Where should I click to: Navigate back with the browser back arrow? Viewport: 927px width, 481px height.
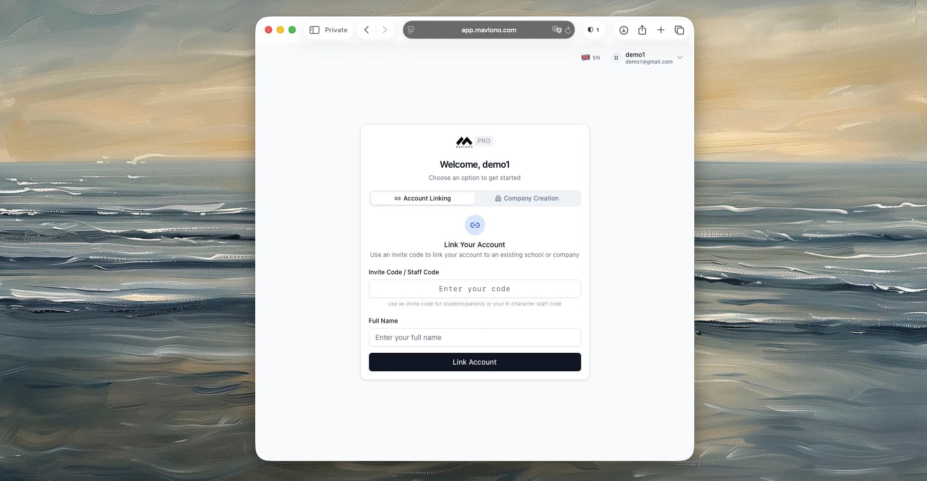tap(366, 30)
